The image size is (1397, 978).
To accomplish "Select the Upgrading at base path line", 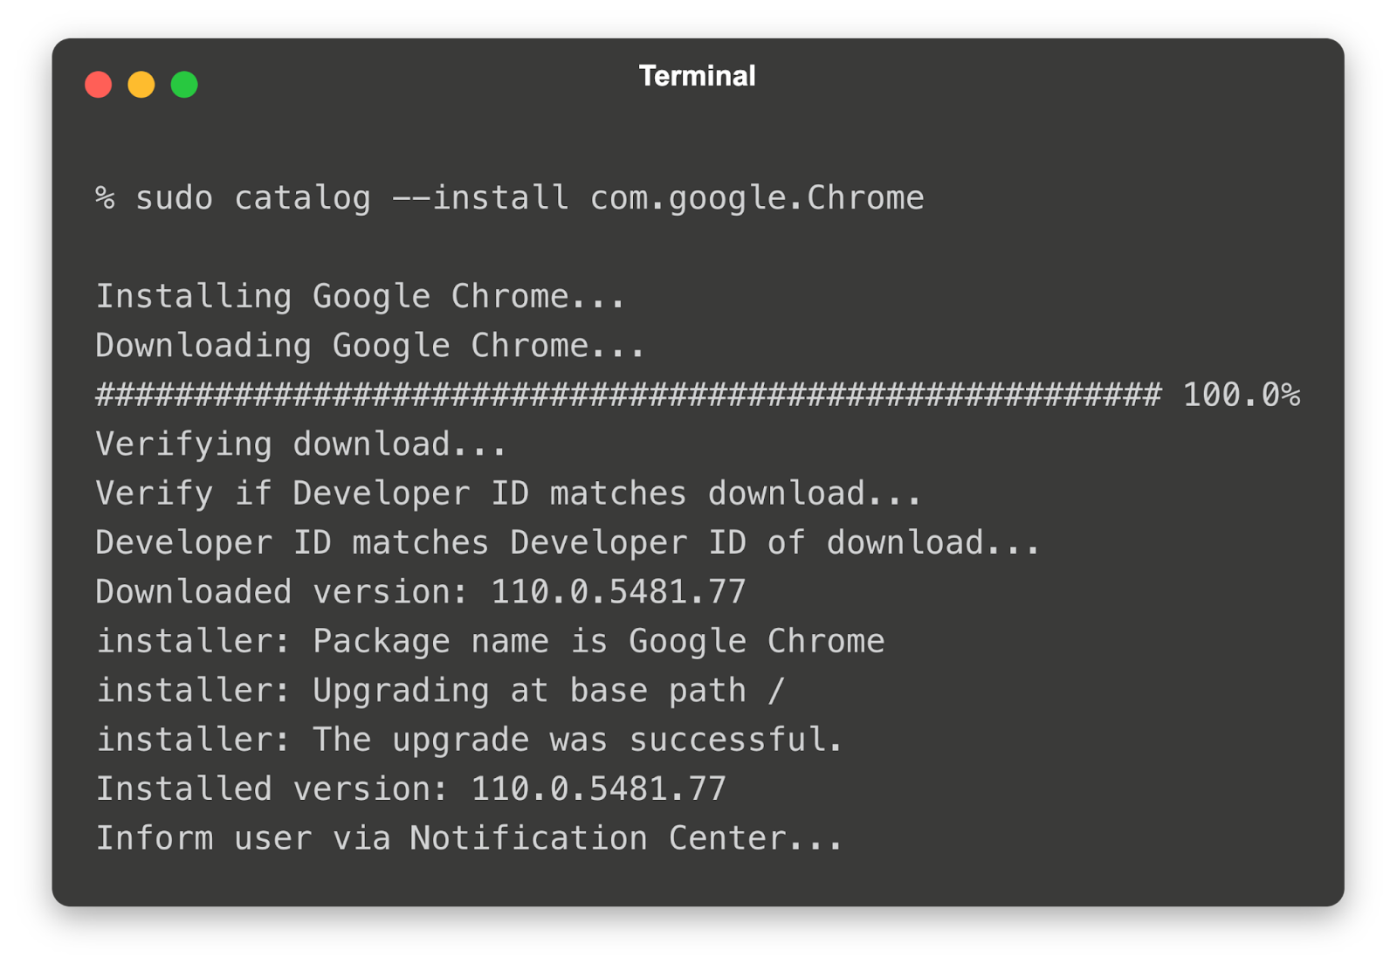I will tap(440, 691).
